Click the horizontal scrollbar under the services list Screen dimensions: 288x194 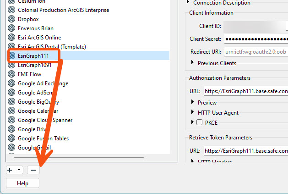point(79,158)
